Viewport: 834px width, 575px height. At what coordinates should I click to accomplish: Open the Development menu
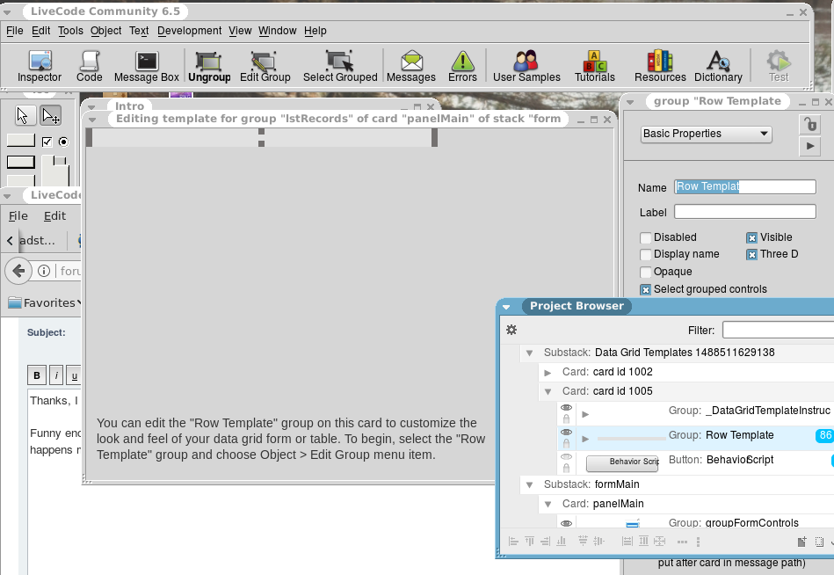[x=189, y=31]
